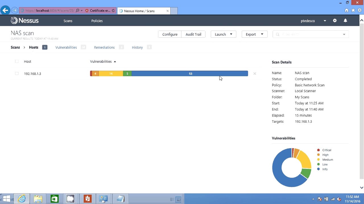Open host 192.168.1.3

(32, 74)
